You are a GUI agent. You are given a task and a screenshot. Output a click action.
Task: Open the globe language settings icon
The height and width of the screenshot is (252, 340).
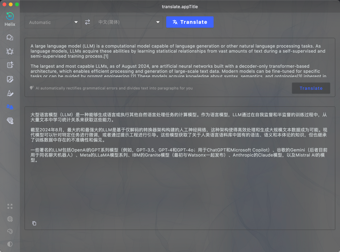coord(10,219)
